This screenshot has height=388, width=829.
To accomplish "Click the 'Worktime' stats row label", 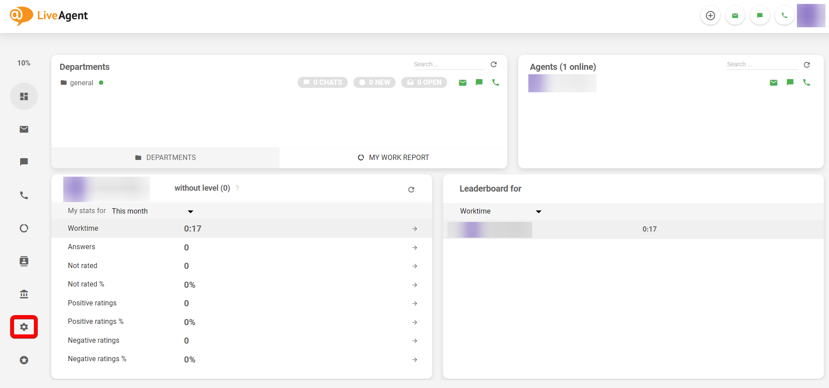I will click(83, 228).
